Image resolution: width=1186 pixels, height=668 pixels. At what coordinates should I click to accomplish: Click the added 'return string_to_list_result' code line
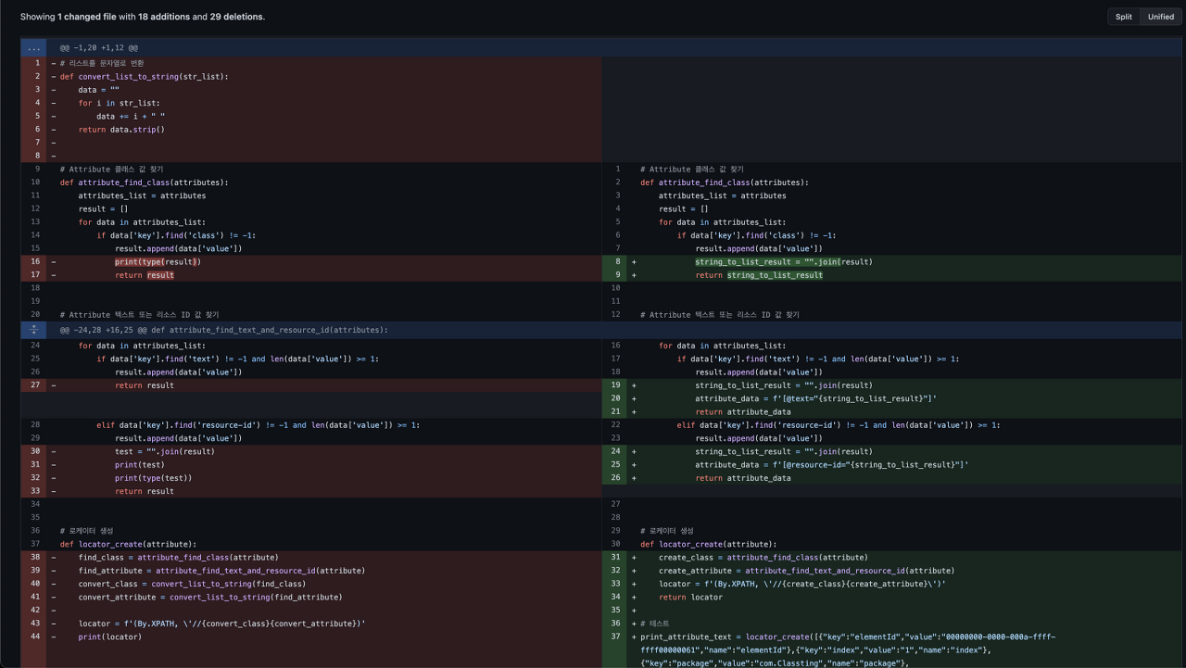pyautogui.click(x=759, y=275)
